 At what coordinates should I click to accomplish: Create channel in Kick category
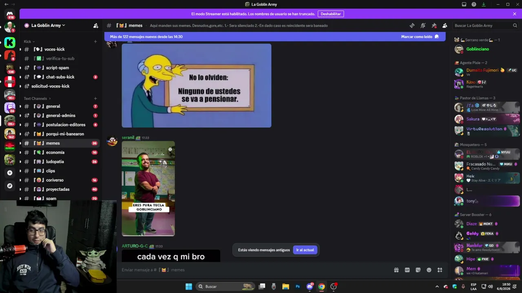pyautogui.click(x=95, y=42)
